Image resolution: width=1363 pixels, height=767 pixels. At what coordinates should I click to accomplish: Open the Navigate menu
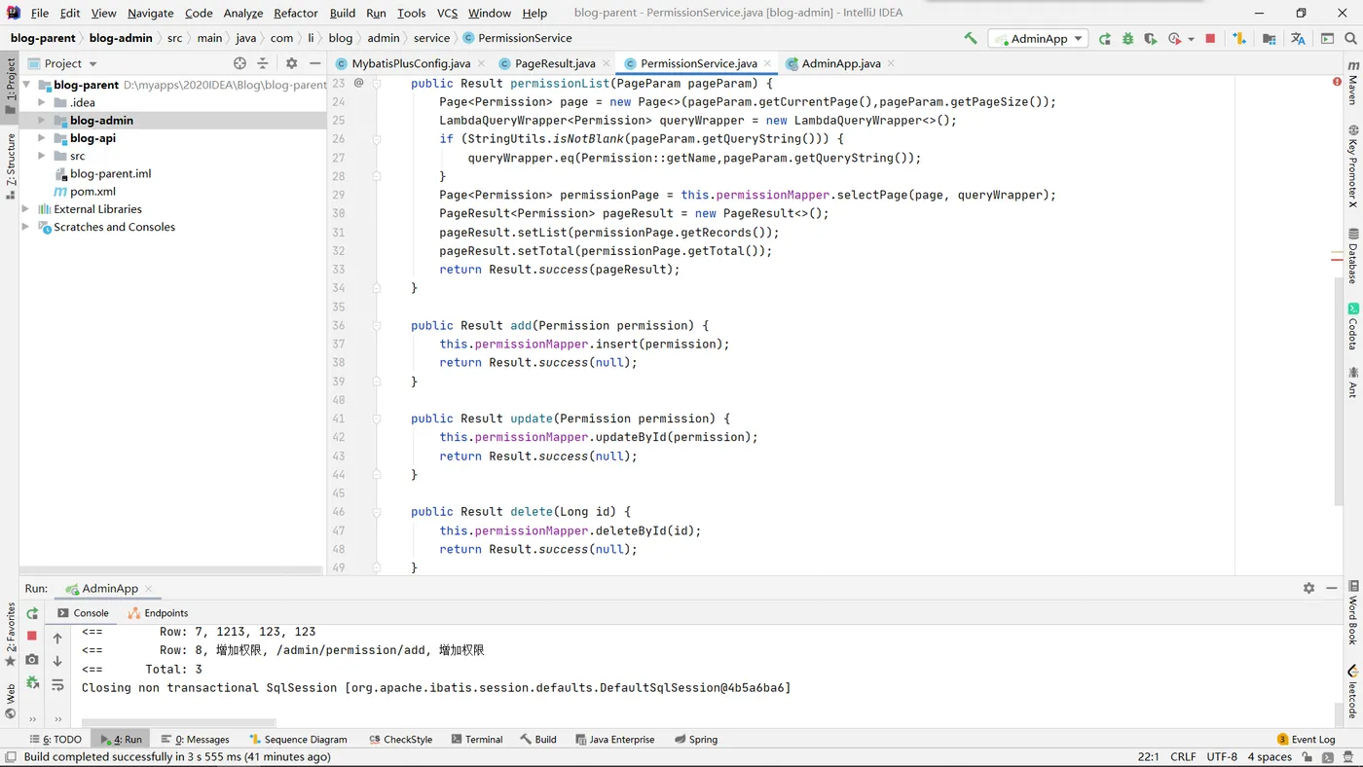point(151,13)
